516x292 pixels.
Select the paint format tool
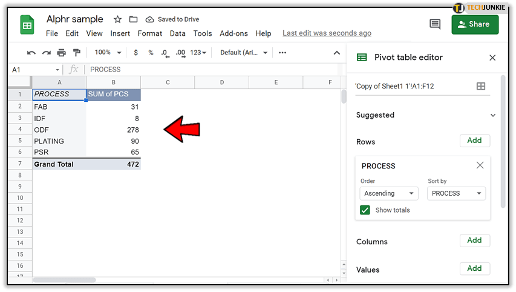[x=76, y=53]
